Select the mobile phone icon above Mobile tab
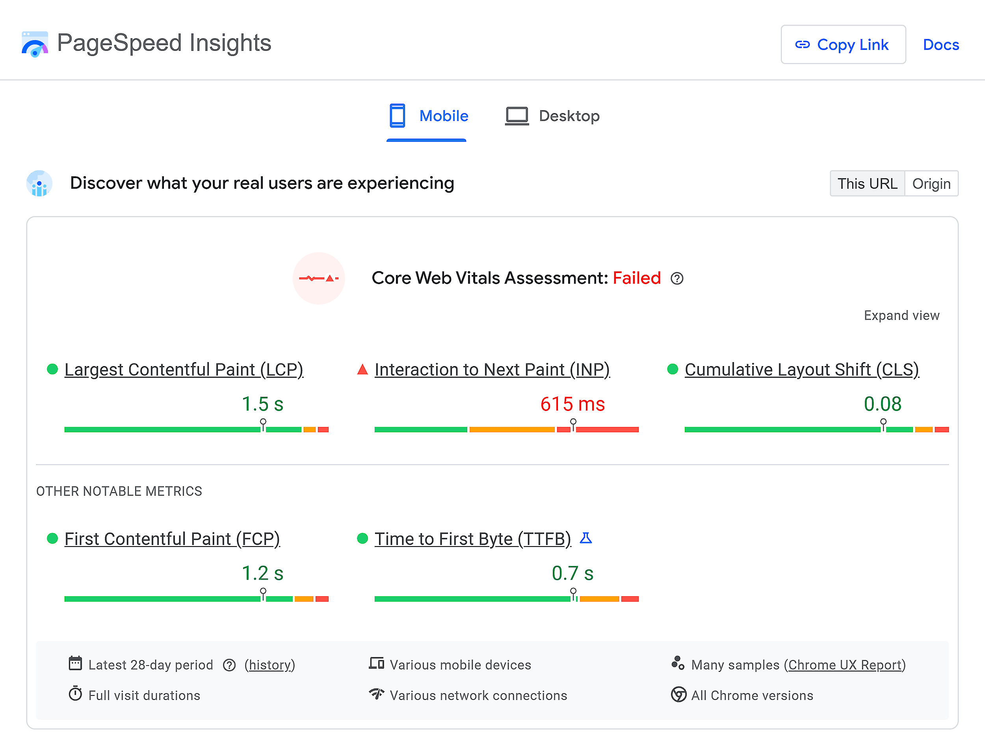This screenshot has width=985, height=755. 398,115
